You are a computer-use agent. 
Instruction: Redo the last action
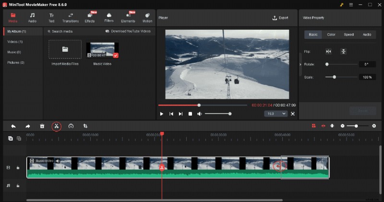(28, 126)
